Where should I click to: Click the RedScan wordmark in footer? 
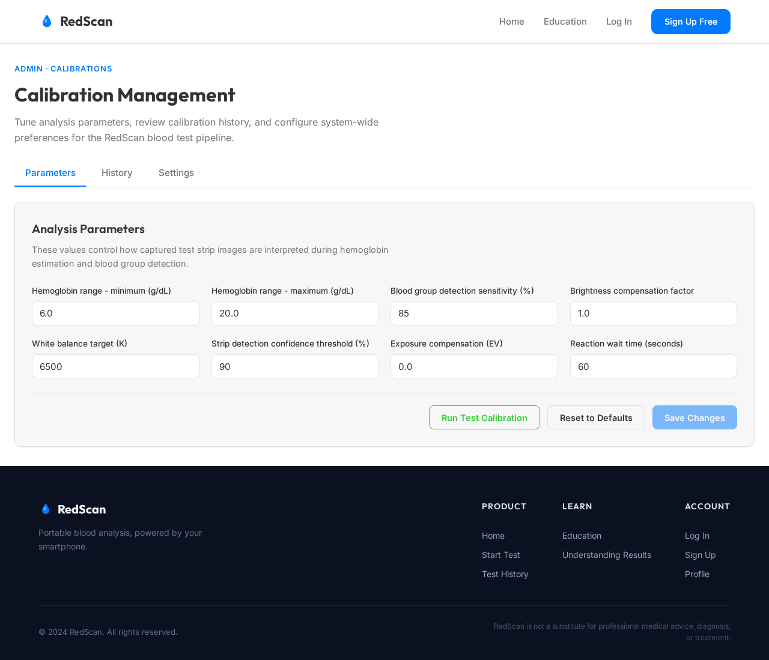(82, 509)
